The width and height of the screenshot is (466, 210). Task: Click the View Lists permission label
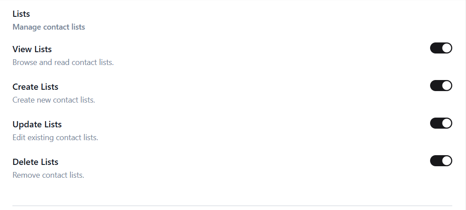pyautogui.click(x=32, y=49)
